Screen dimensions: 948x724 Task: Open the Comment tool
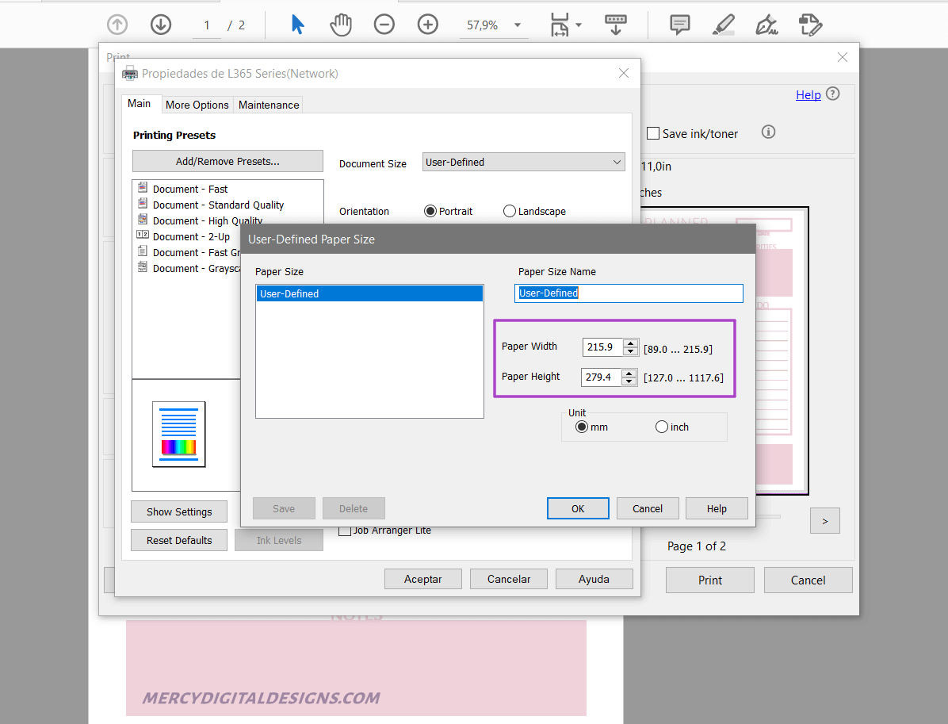point(679,24)
